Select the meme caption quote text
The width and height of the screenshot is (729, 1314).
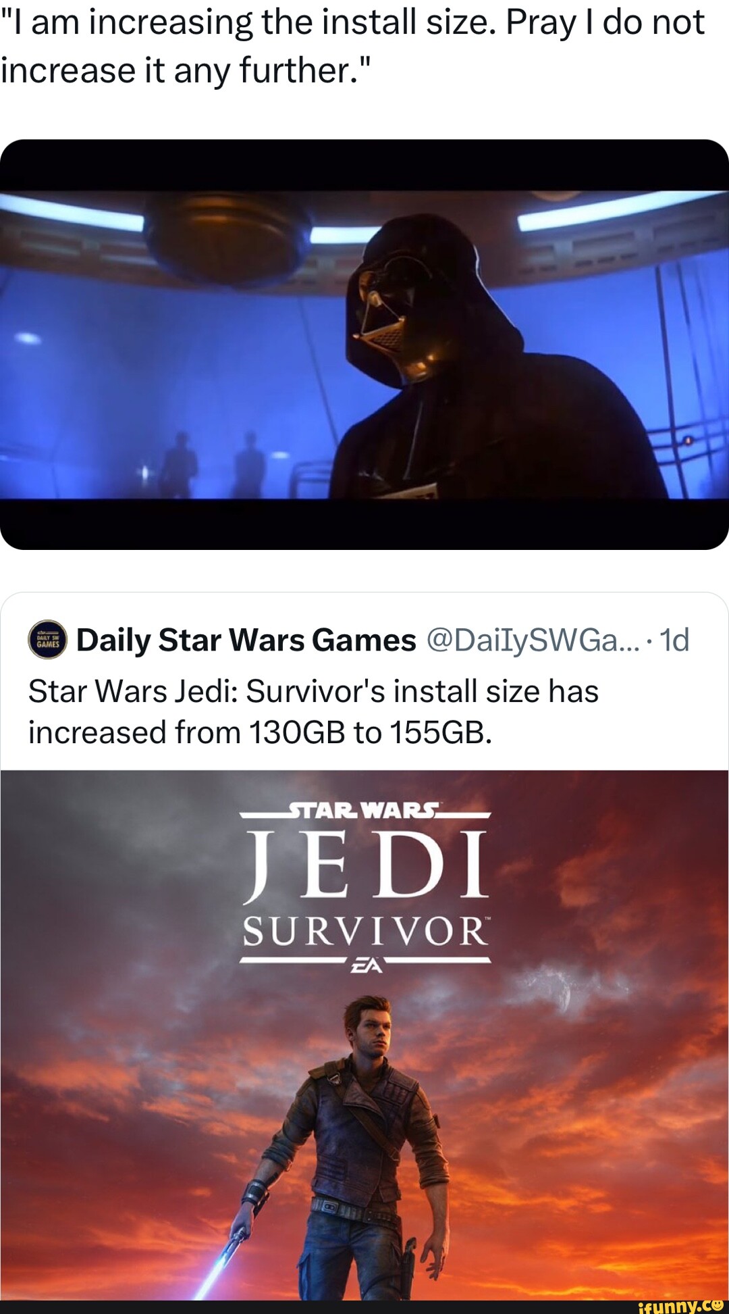[x=352, y=46]
